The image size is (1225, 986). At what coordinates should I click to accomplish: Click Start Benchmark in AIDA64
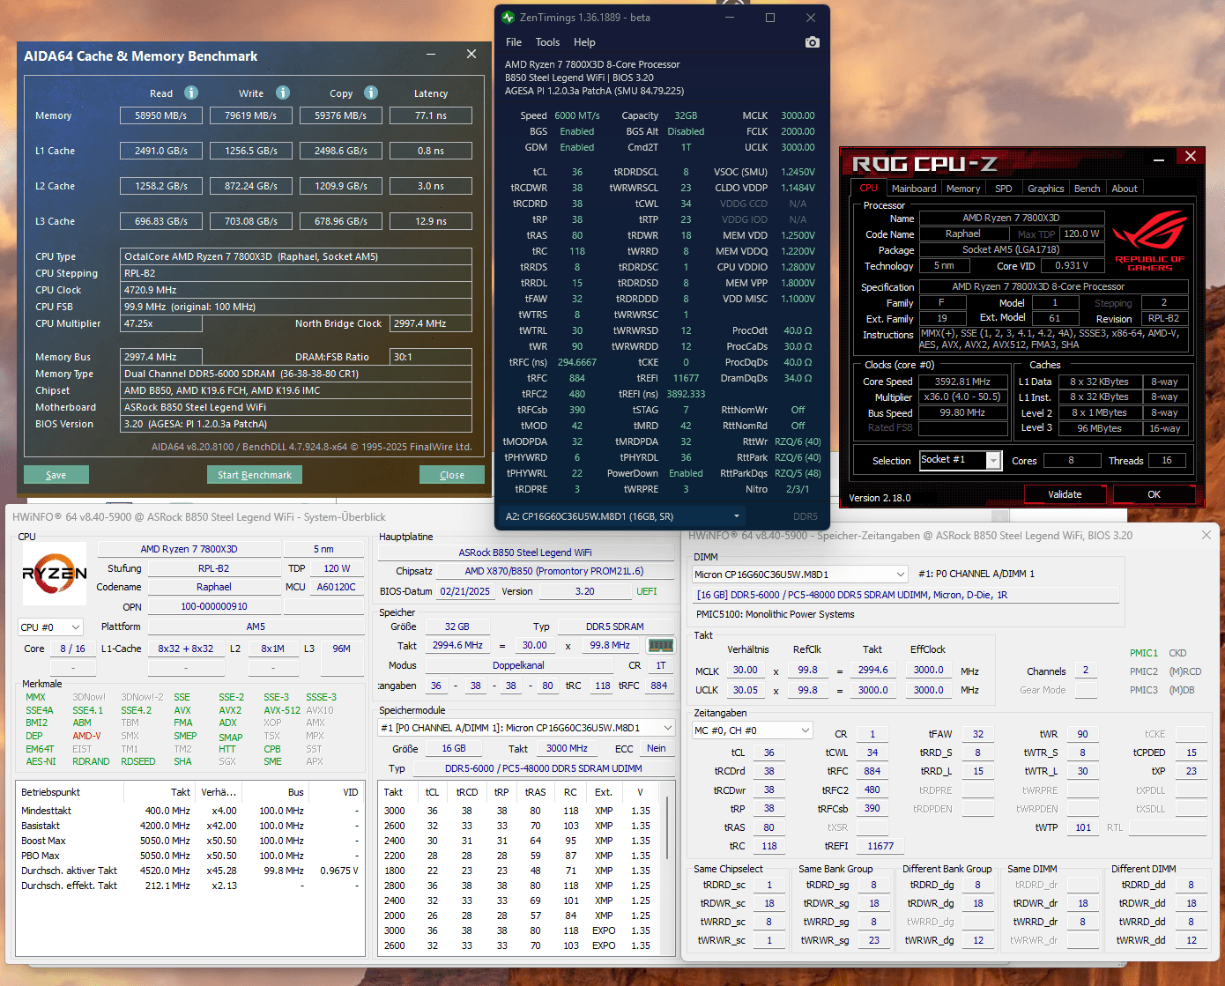[x=255, y=475]
